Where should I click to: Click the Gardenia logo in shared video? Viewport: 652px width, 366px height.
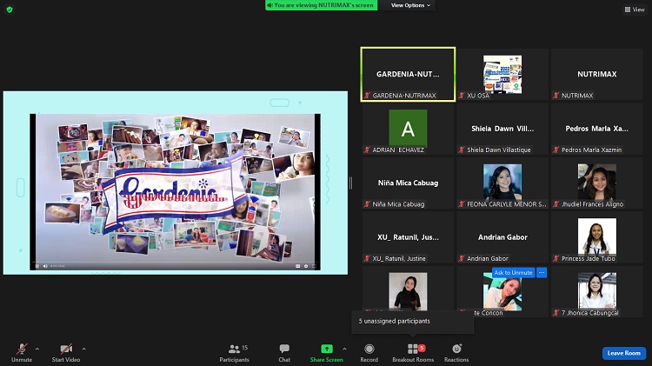point(173,196)
